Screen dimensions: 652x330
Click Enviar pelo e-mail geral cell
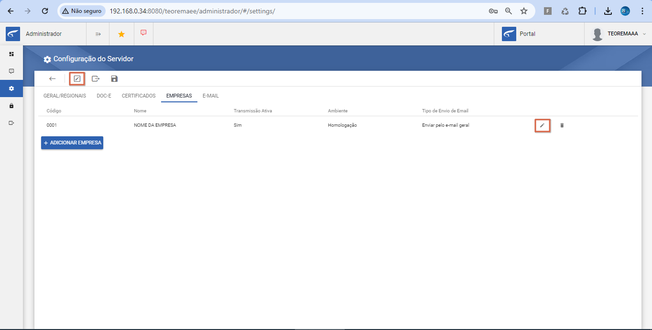click(x=446, y=125)
